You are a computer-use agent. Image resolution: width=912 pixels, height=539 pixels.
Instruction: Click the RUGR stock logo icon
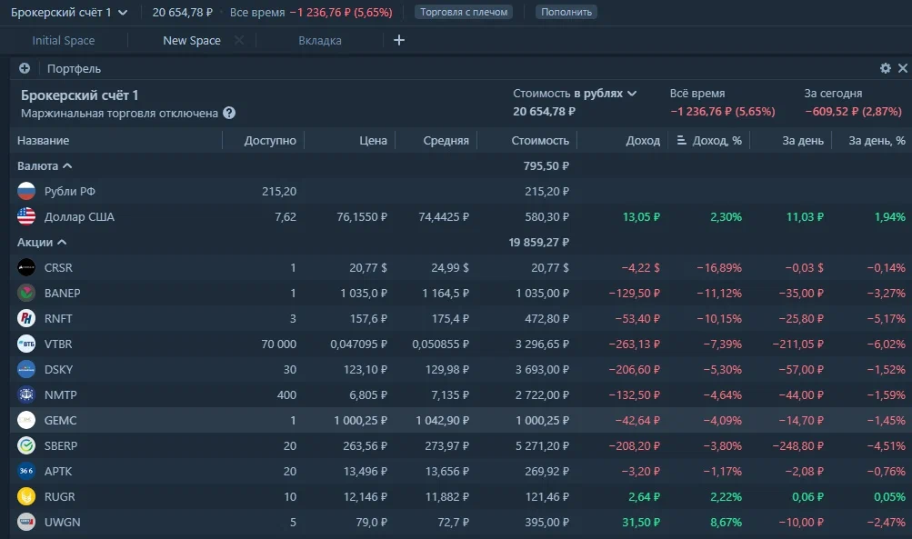point(26,496)
